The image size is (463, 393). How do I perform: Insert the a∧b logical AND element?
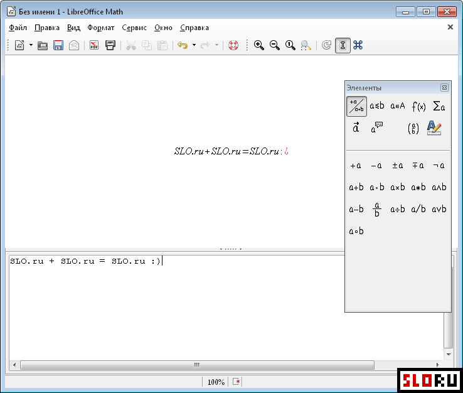pyautogui.click(x=439, y=187)
